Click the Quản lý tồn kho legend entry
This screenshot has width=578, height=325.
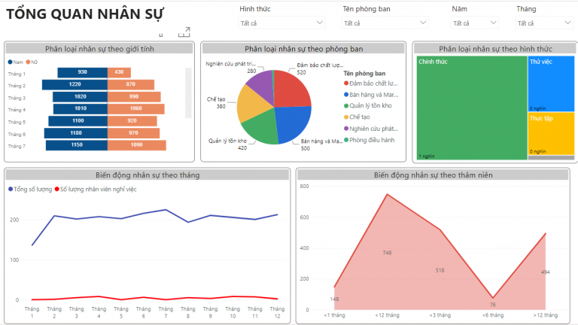368,106
